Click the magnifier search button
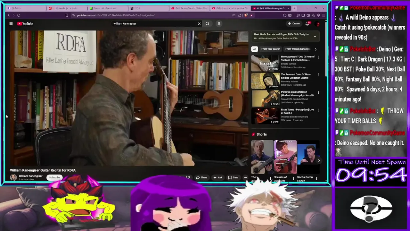This screenshot has width=410, height=231. (207, 23)
